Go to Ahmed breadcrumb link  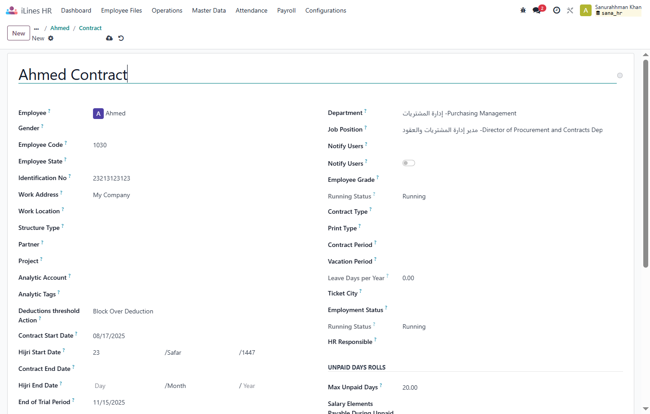coord(60,28)
